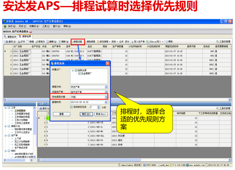Click the hours stepper next to 小时
This screenshot has height=170, width=235.
click(98, 107)
